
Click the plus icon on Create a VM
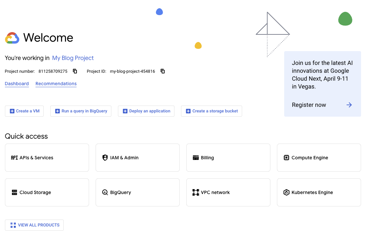coord(12,111)
